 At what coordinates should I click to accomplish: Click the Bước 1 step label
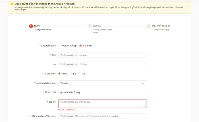click(38, 26)
